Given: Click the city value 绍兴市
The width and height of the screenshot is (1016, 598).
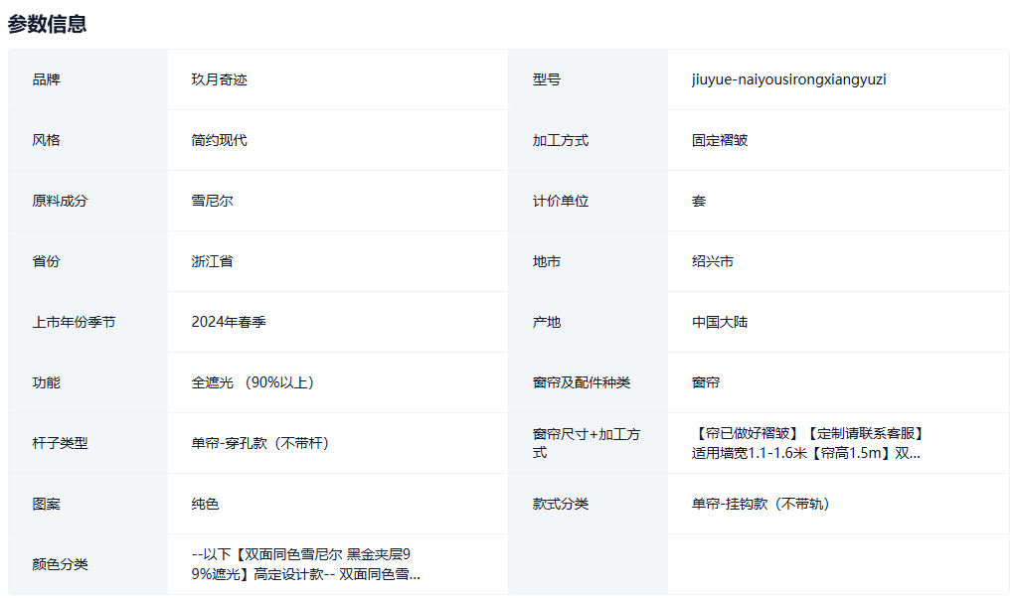Looking at the screenshot, I should tap(713, 261).
